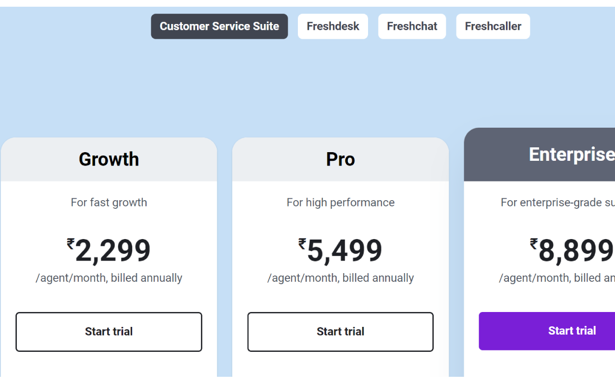Click the "For high performance" tagline

coord(340,203)
